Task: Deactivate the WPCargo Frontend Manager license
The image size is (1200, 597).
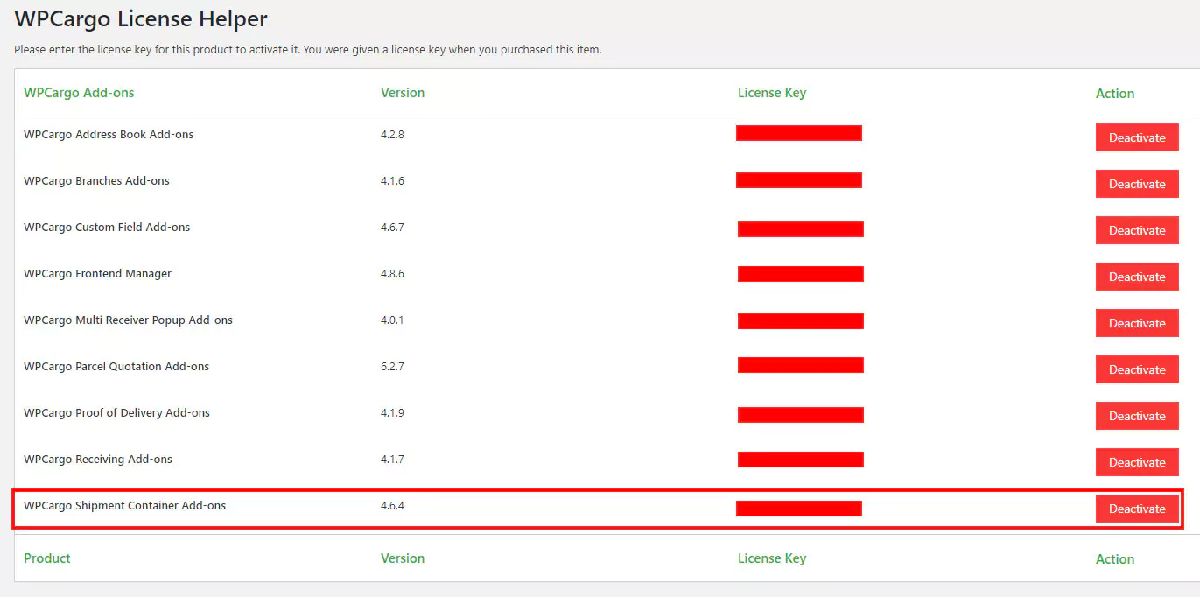Action: point(1136,277)
